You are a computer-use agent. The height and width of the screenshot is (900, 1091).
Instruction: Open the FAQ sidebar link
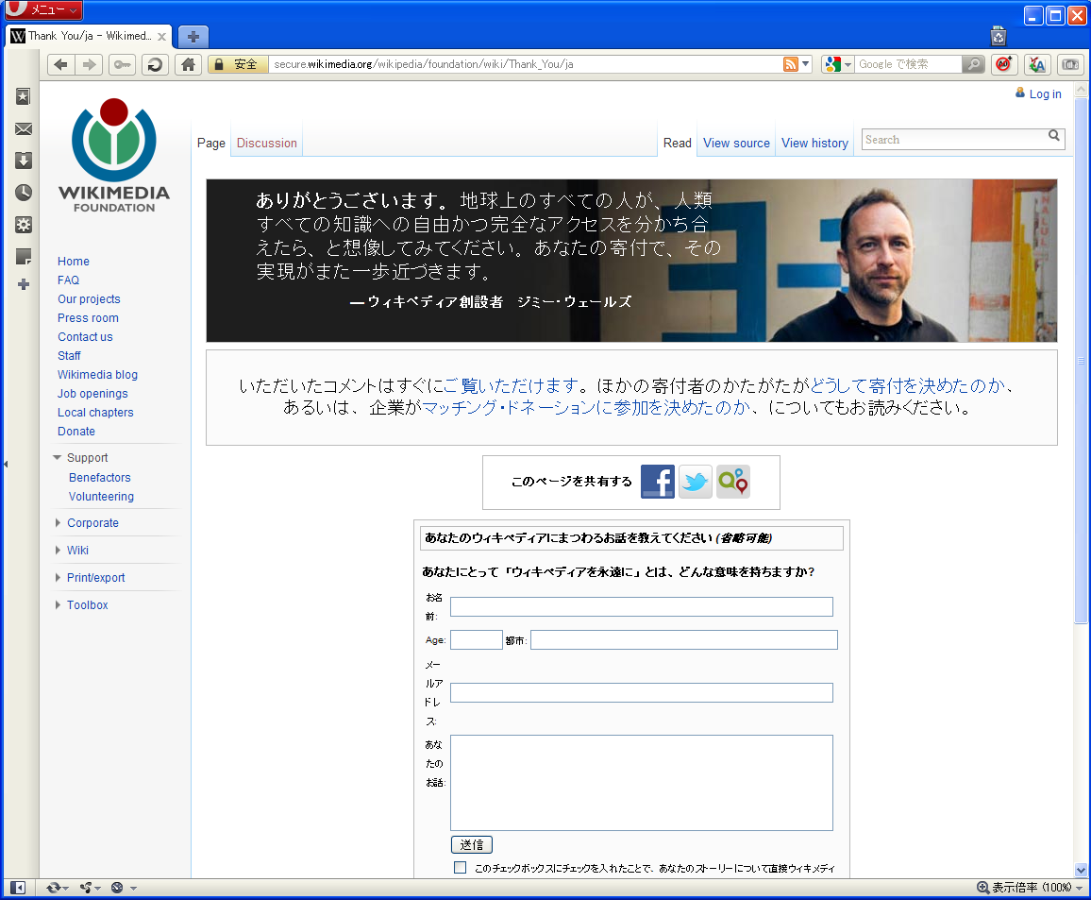point(68,280)
